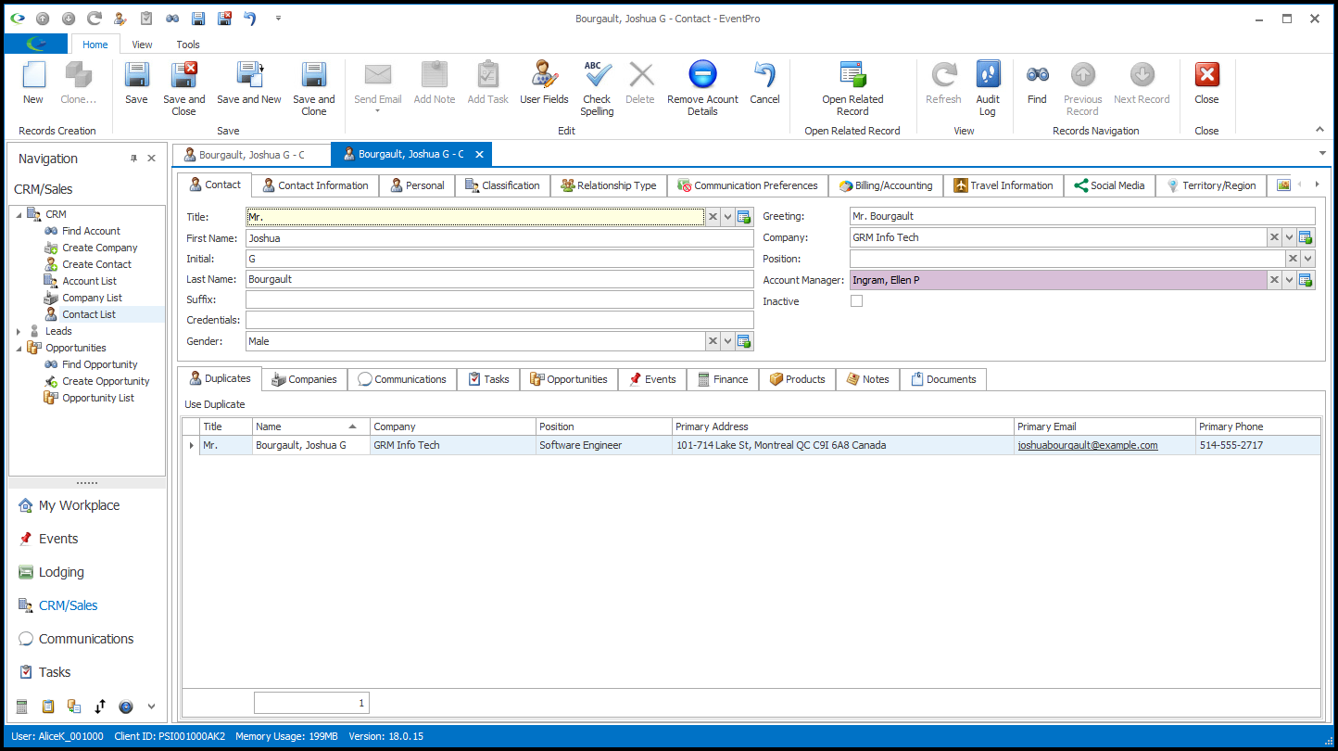Sort grid by Name column header

(310, 426)
